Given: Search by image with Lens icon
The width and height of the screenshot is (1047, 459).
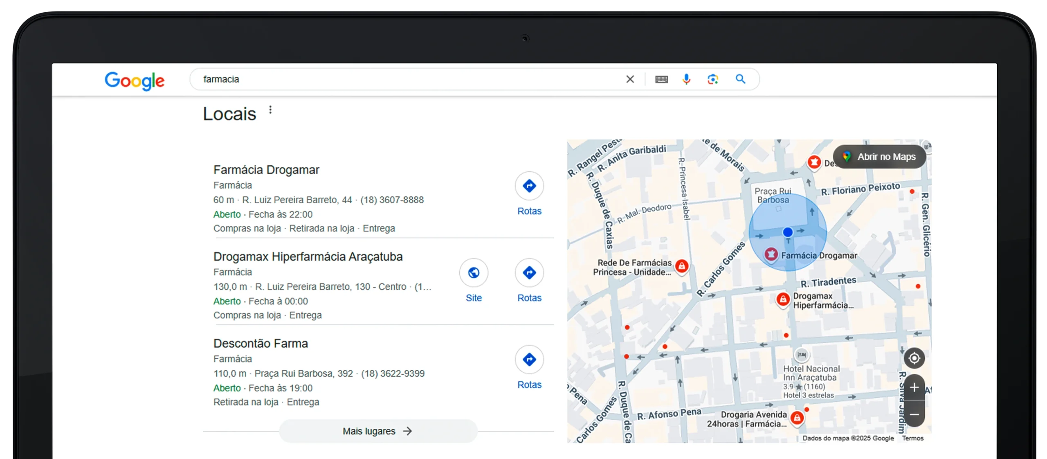Looking at the screenshot, I should point(713,79).
